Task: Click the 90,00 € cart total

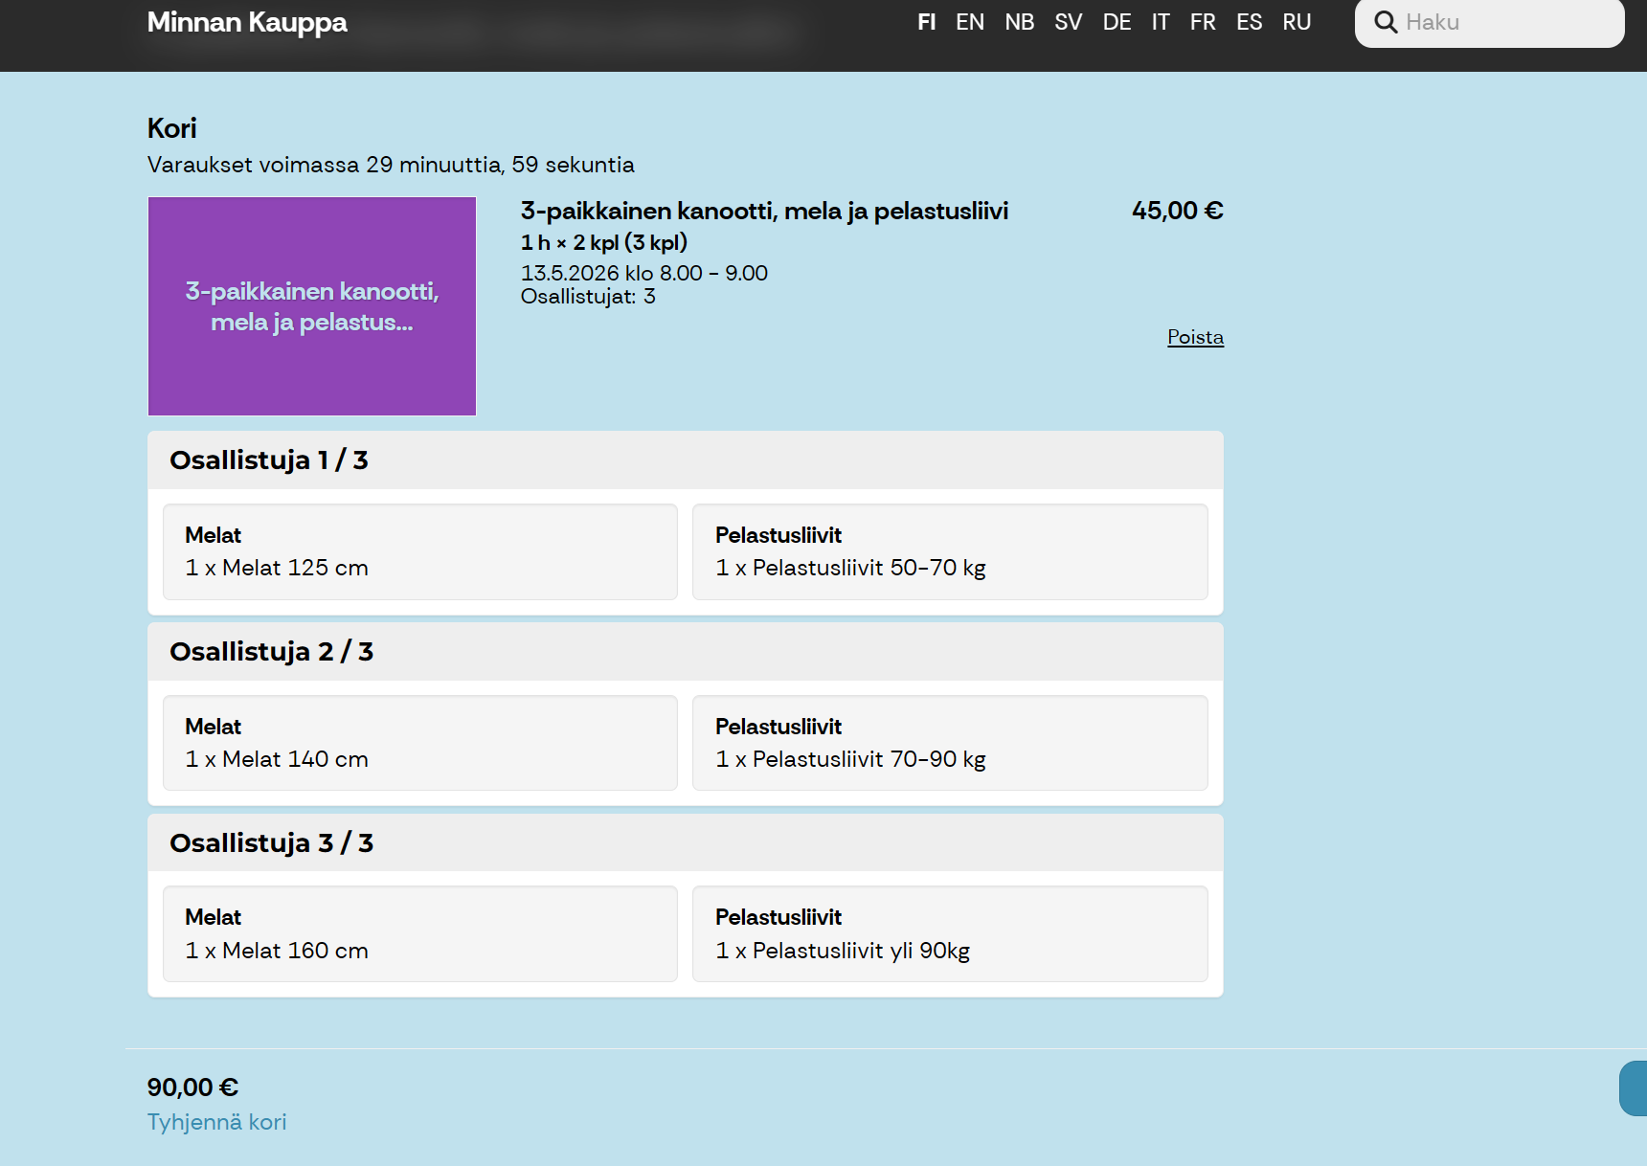Action: pyautogui.click(x=192, y=1088)
